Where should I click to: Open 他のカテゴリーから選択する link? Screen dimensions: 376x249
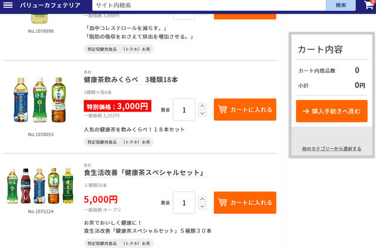point(331,149)
